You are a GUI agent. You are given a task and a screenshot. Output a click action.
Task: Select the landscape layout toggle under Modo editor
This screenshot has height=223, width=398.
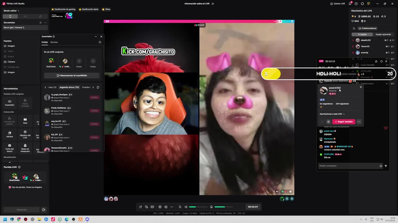point(25,16)
